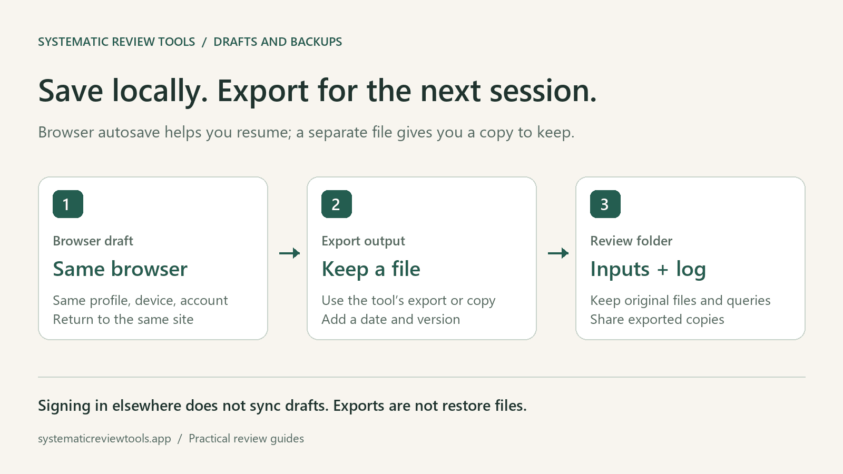Open the systematicreviewtools.app footer link
Viewport: 843px width, 474px height.
(104, 439)
